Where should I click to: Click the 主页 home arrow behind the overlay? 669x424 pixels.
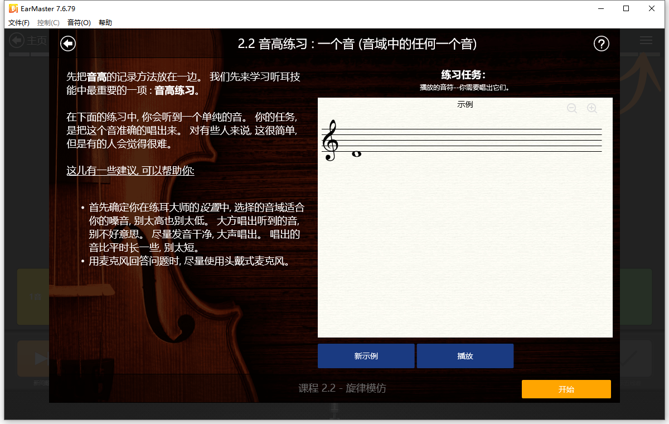coord(17,40)
